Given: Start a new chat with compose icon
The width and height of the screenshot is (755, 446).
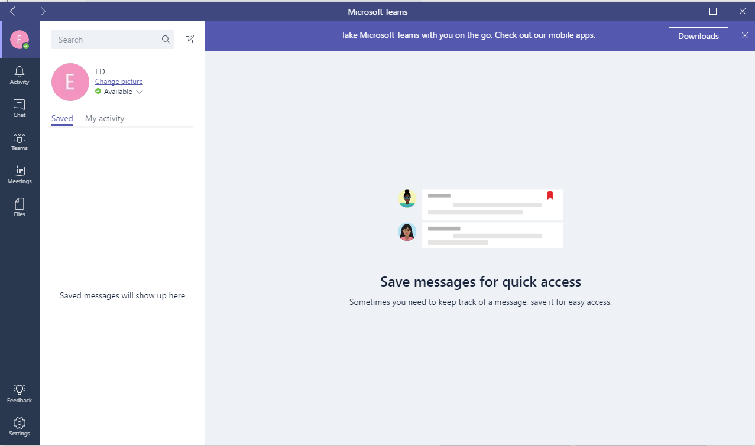Looking at the screenshot, I should tap(189, 40).
